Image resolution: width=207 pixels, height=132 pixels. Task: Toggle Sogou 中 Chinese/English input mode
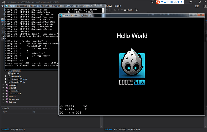162,2
